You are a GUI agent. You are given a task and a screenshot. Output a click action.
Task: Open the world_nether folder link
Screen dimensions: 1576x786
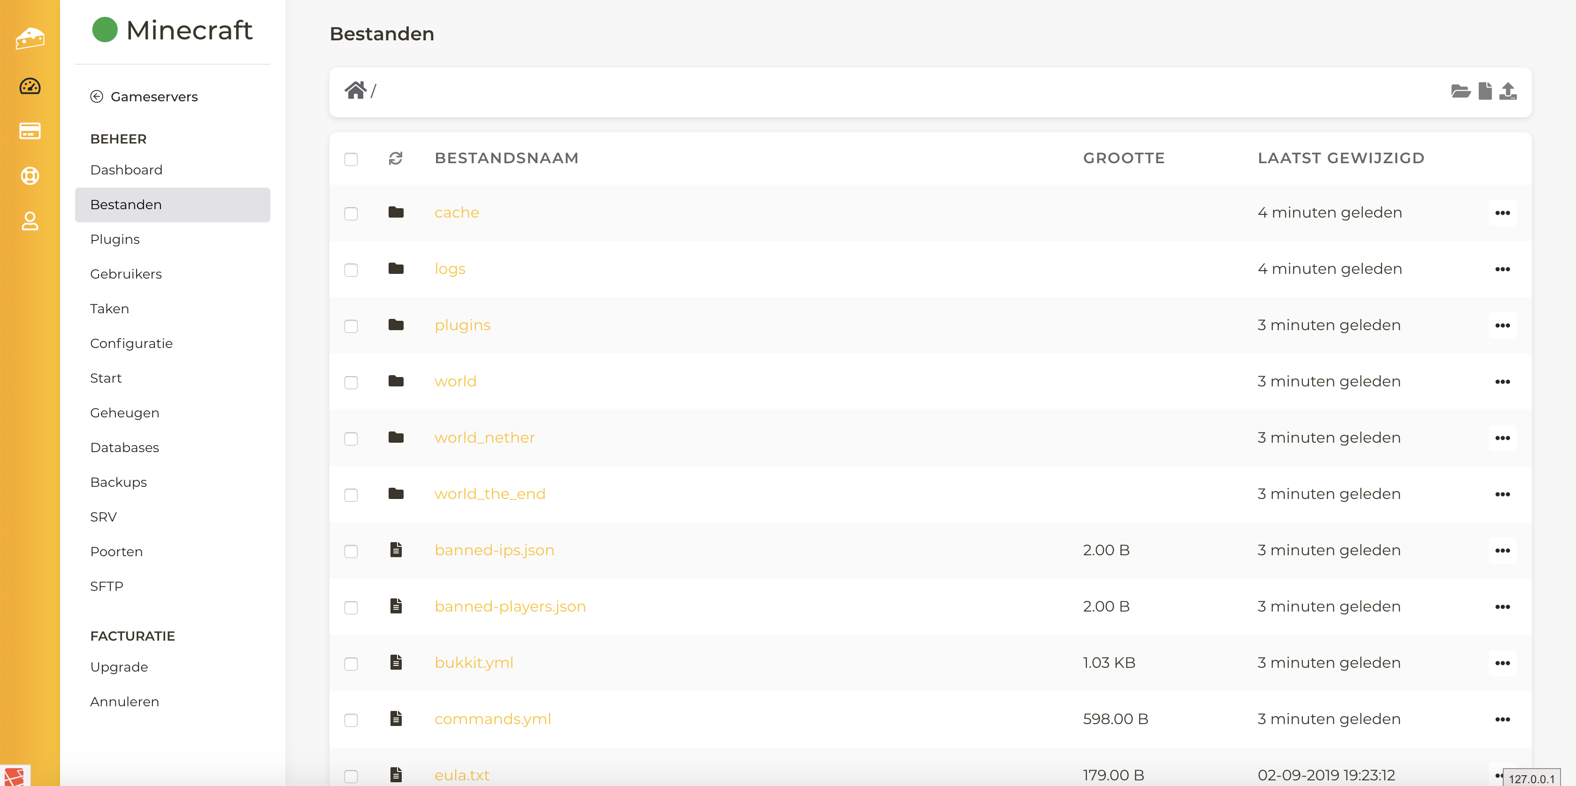point(484,438)
